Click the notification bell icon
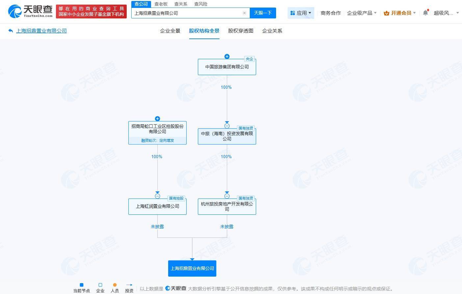The image size is (462, 294). tap(425, 13)
